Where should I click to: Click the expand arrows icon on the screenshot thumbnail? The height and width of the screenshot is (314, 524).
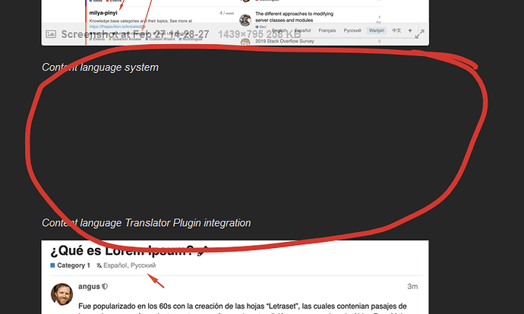[420, 33]
